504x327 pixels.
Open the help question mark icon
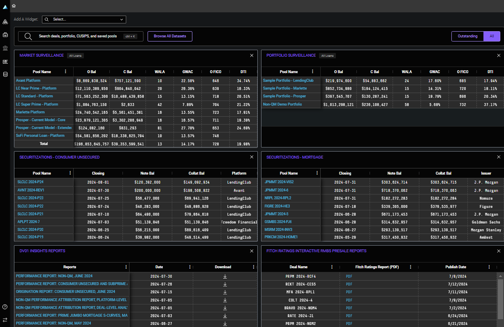pyautogui.click(x=5, y=306)
